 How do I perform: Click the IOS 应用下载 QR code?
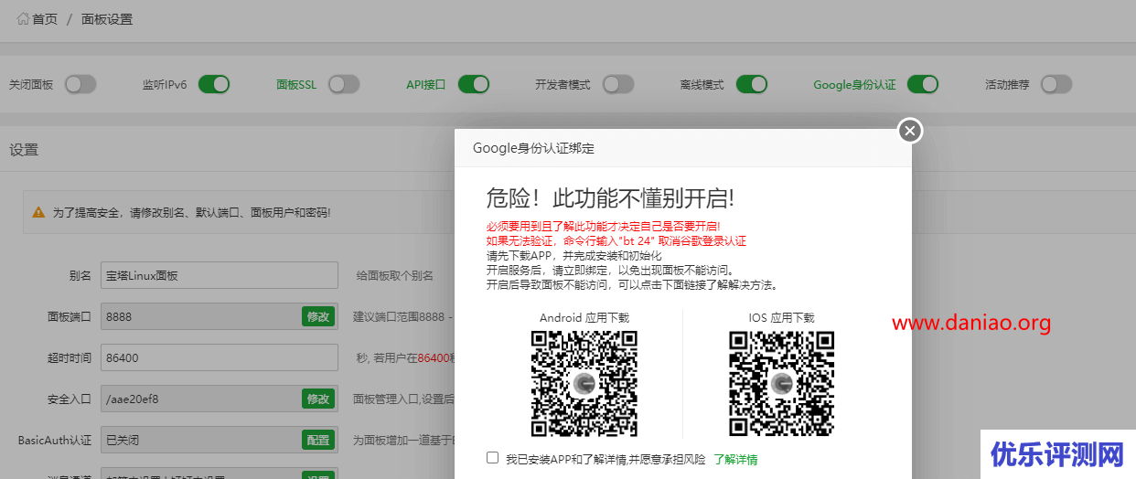point(782,384)
